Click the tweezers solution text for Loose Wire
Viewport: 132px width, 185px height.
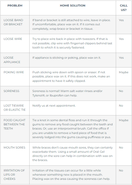point(72,43)
